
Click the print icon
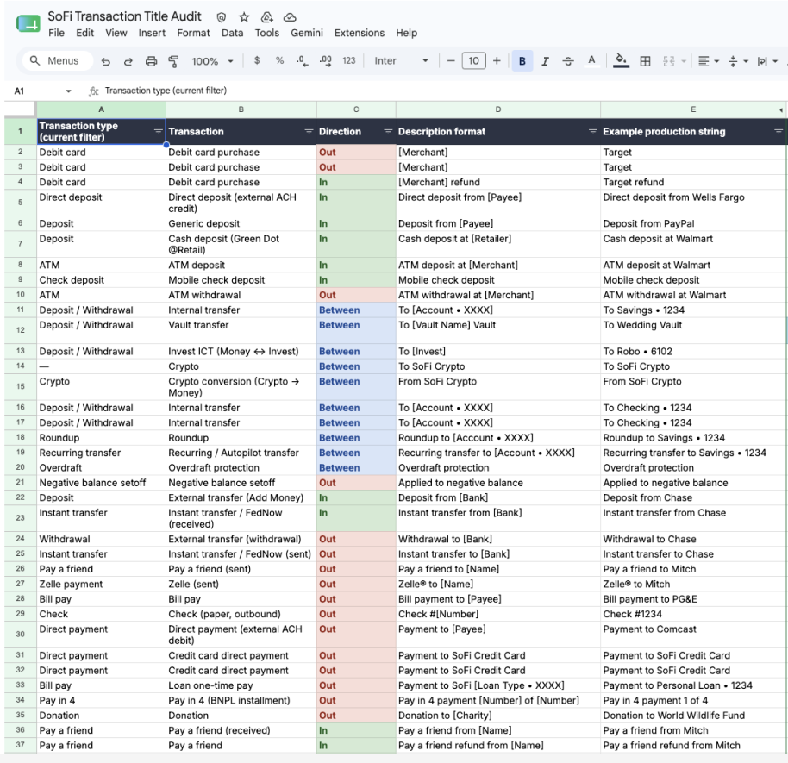tap(151, 61)
